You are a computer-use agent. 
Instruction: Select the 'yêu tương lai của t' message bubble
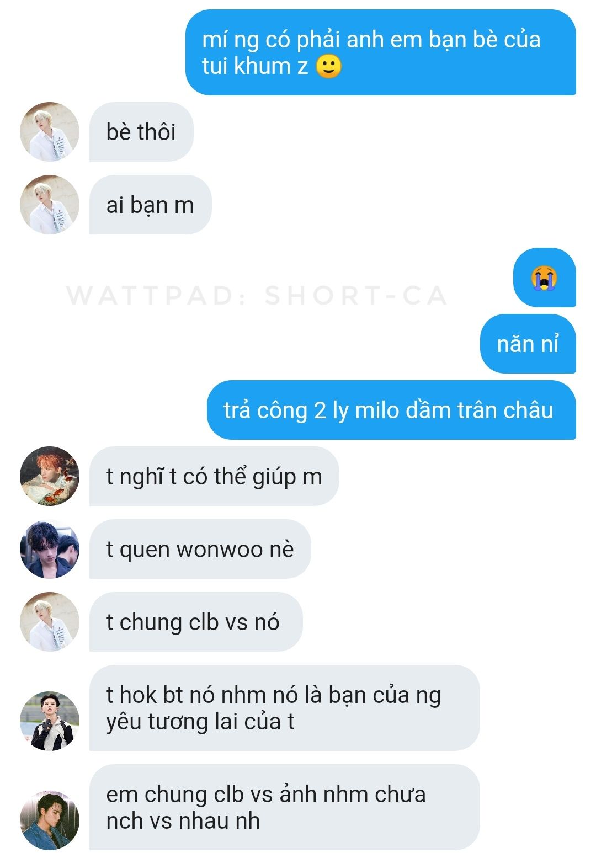(x=284, y=708)
